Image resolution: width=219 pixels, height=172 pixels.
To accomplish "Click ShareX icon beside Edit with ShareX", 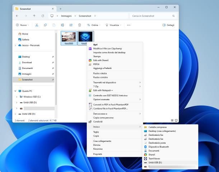I will point(90,60).
